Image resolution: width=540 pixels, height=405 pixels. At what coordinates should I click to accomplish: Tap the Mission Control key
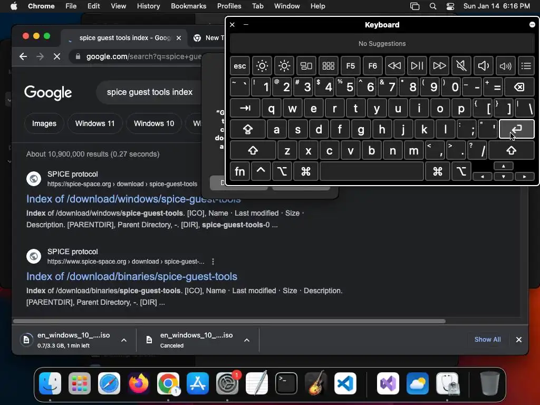point(306,66)
